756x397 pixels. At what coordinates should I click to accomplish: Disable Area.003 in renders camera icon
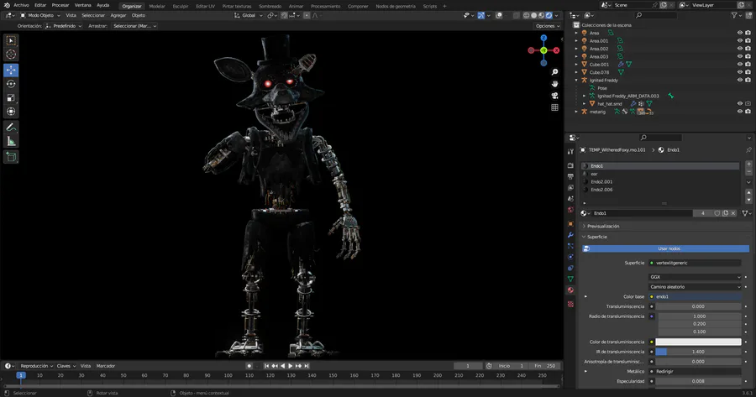click(748, 56)
